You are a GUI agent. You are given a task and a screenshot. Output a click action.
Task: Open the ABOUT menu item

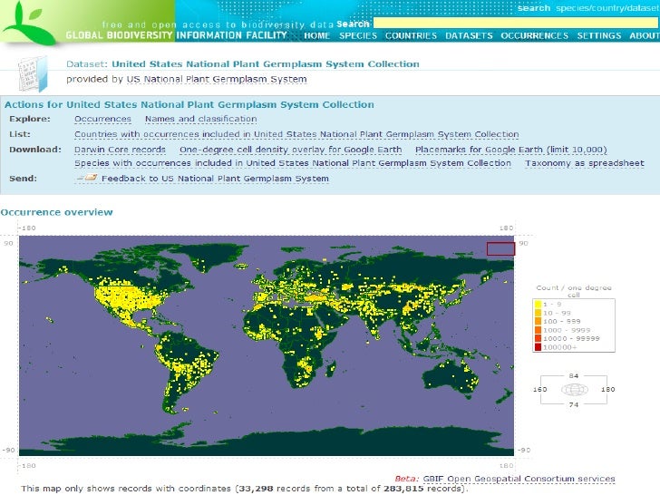[645, 35]
